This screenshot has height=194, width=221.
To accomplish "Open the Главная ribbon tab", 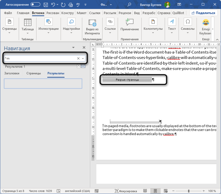I will tap(23, 13).
